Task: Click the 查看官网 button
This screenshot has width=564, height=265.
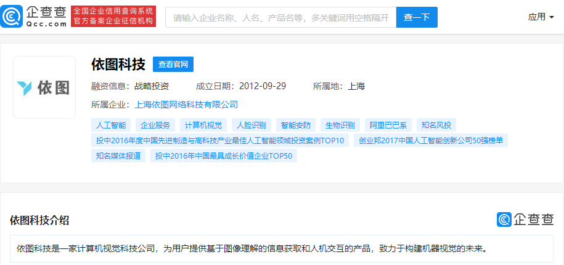Action: 173,64
